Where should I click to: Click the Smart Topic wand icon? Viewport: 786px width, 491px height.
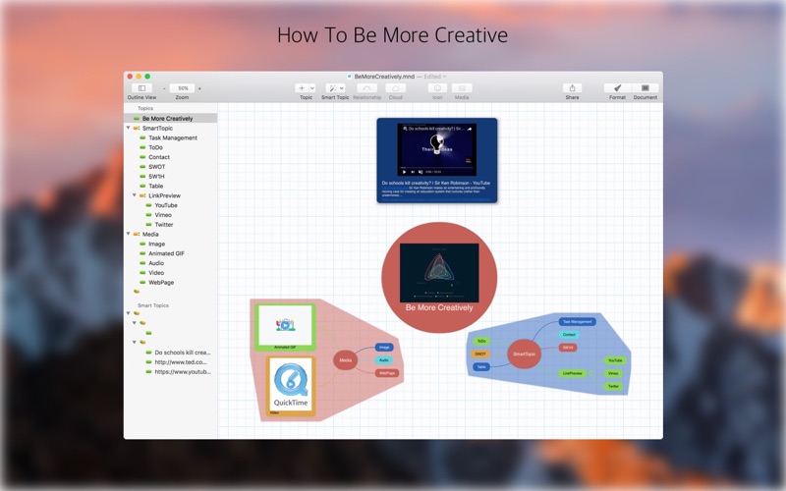(x=332, y=88)
